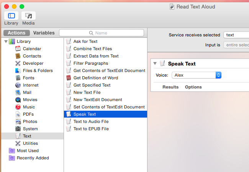249x172 pixels.
Task: Select the Files & Folders category icon
Action: tap(18, 70)
